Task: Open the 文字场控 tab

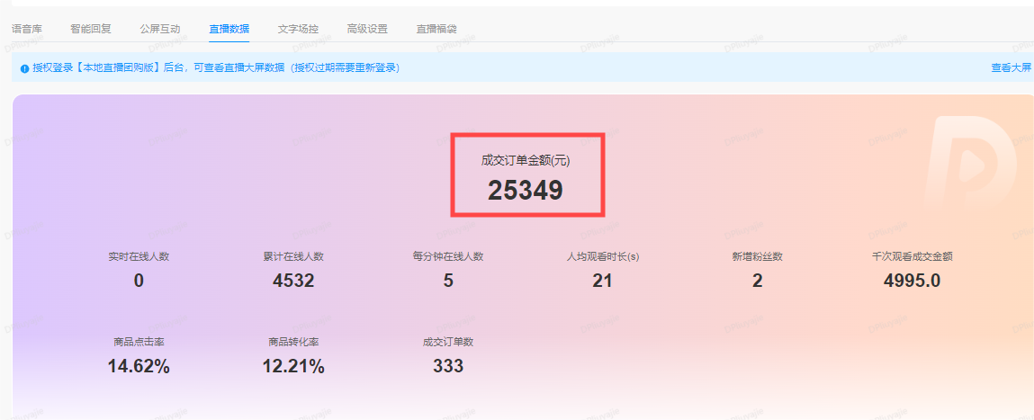Action: click(x=298, y=29)
